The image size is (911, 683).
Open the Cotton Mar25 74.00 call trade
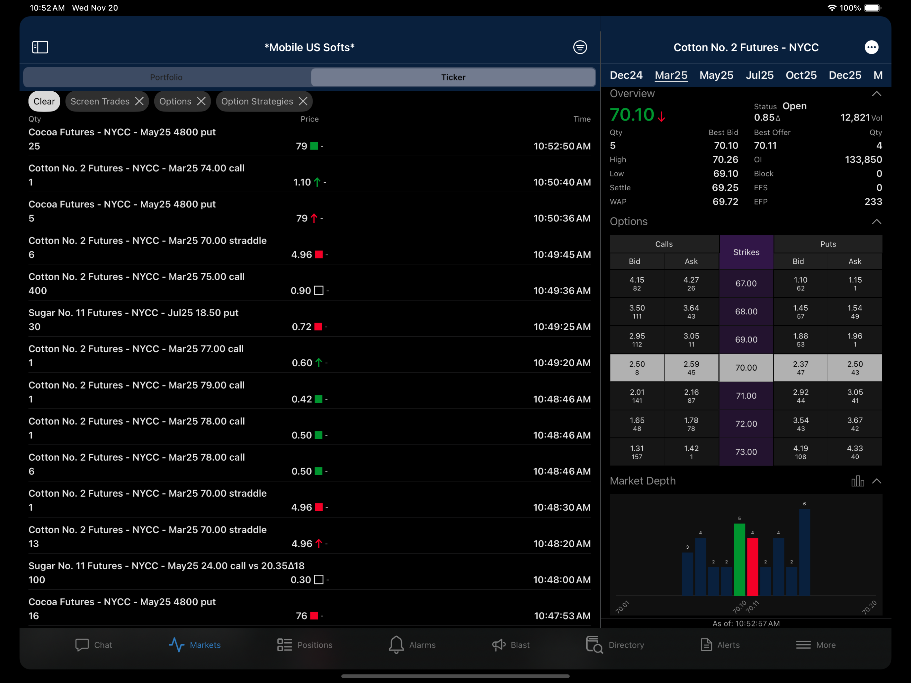(310, 175)
